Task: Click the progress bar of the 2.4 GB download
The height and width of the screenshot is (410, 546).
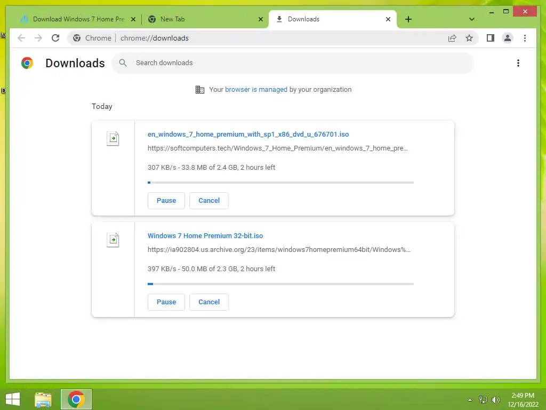Action: pos(280,183)
